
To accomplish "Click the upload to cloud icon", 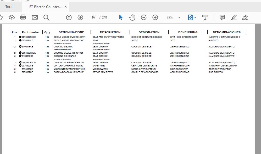I will [12, 17].
